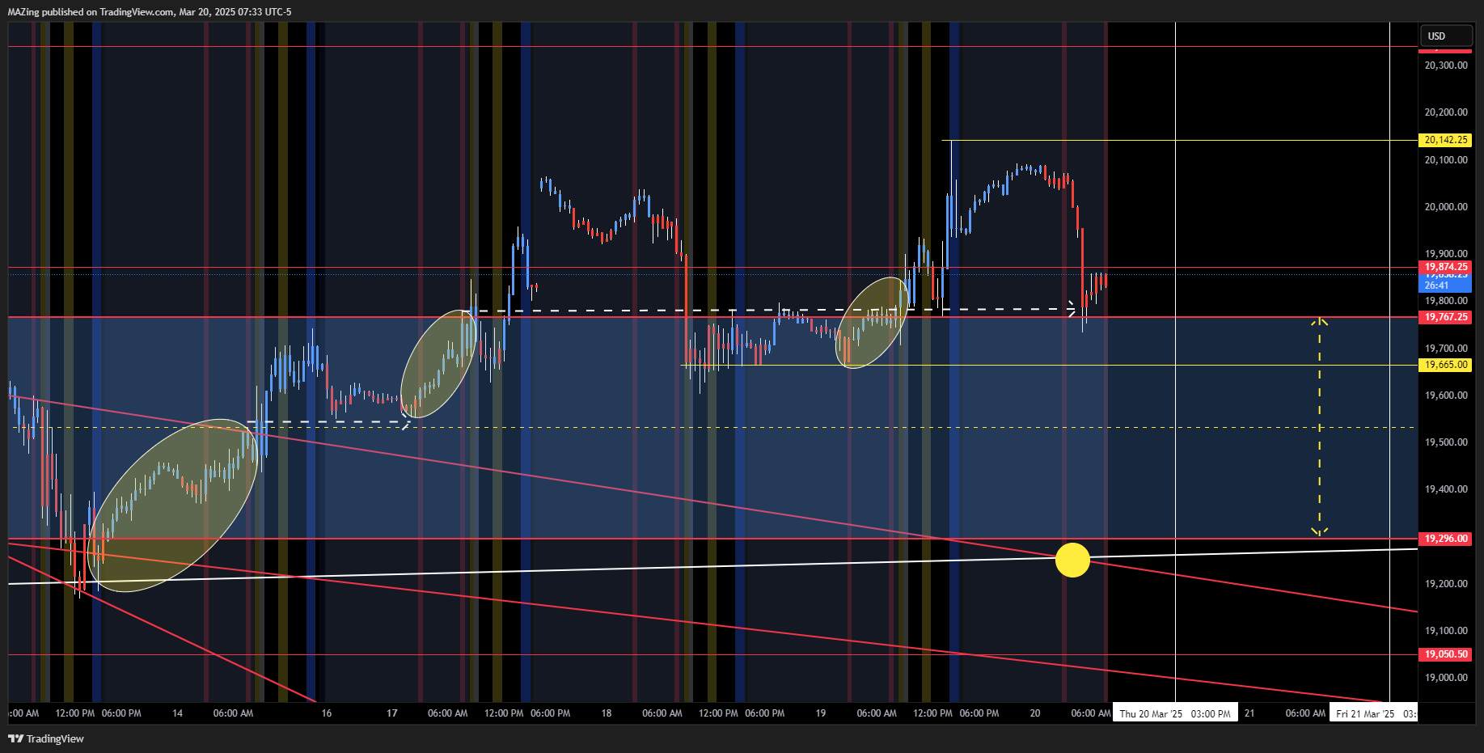Select the red 19,874.25 price label
The height and width of the screenshot is (753, 1484).
(1445, 267)
